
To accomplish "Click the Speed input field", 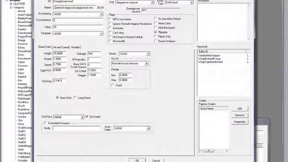I will point(59,64).
